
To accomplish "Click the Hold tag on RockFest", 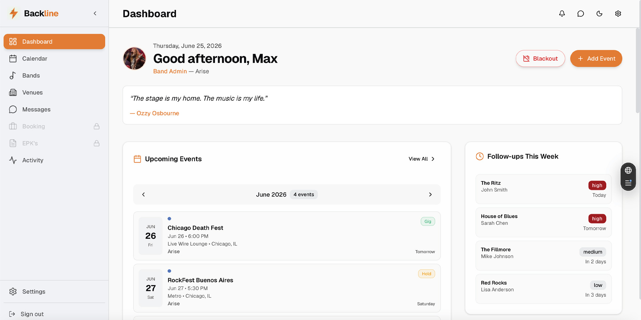I will 426,274.
